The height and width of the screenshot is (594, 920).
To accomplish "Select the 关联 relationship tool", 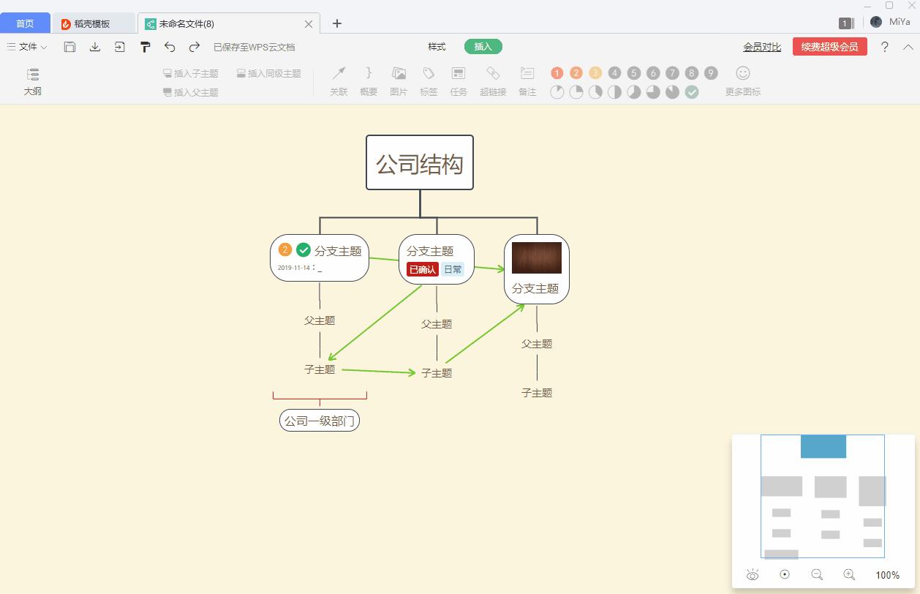I will [338, 80].
